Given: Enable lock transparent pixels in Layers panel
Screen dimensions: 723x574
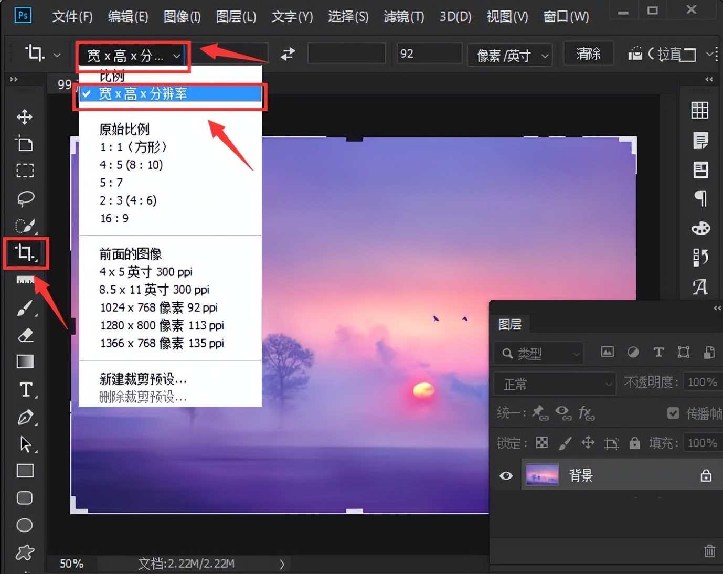Looking at the screenshot, I should [541, 442].
